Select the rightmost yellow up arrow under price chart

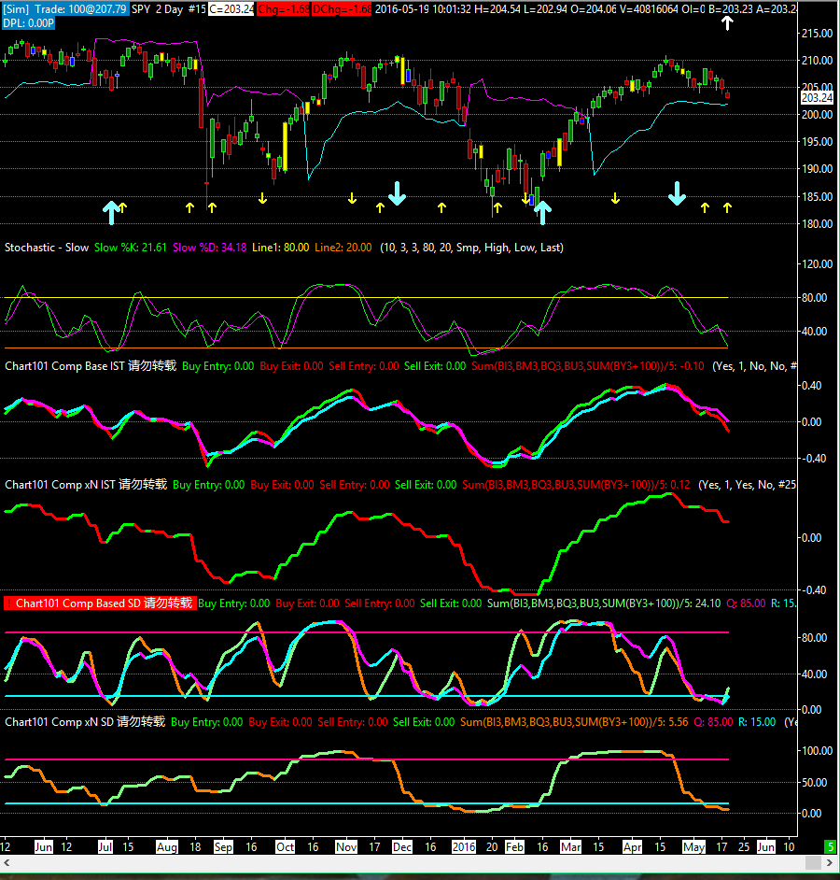(x=728, y=206)
